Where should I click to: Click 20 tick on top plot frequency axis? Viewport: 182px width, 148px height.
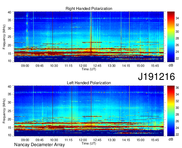tap(9, 45)
